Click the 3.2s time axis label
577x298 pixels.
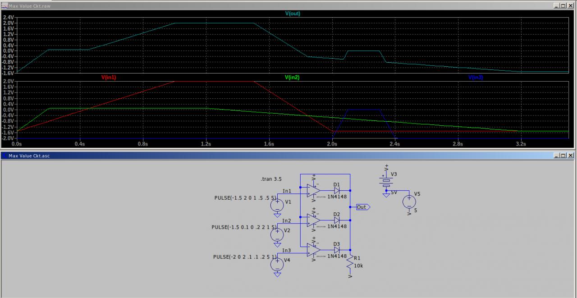click(521, 144)
